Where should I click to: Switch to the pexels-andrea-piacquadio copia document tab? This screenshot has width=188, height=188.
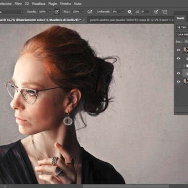(x=131, y=20)
